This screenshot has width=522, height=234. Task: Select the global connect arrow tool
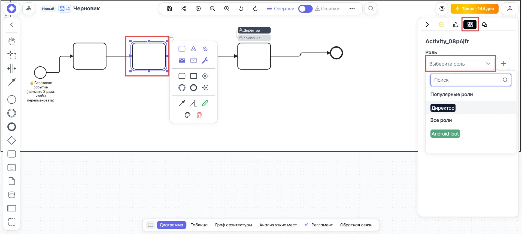click(12, 82)
